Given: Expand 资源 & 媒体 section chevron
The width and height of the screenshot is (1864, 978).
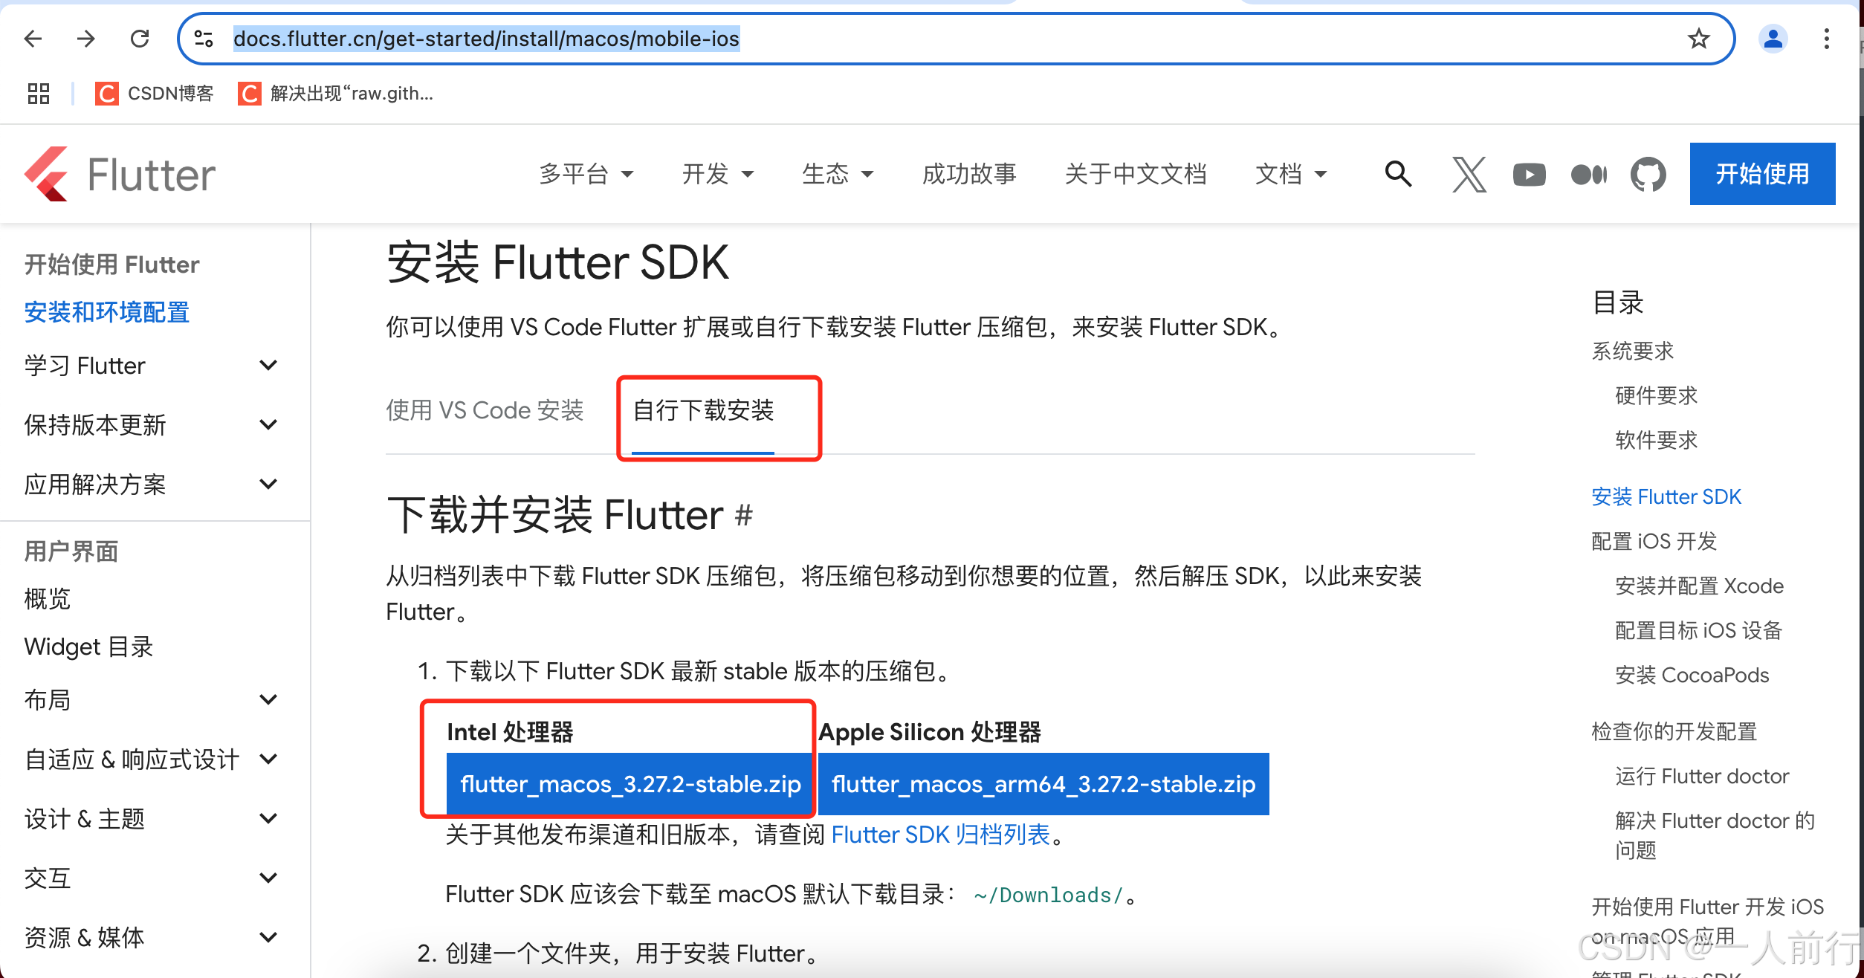Looking at the screenshot, I should (268, 938).
